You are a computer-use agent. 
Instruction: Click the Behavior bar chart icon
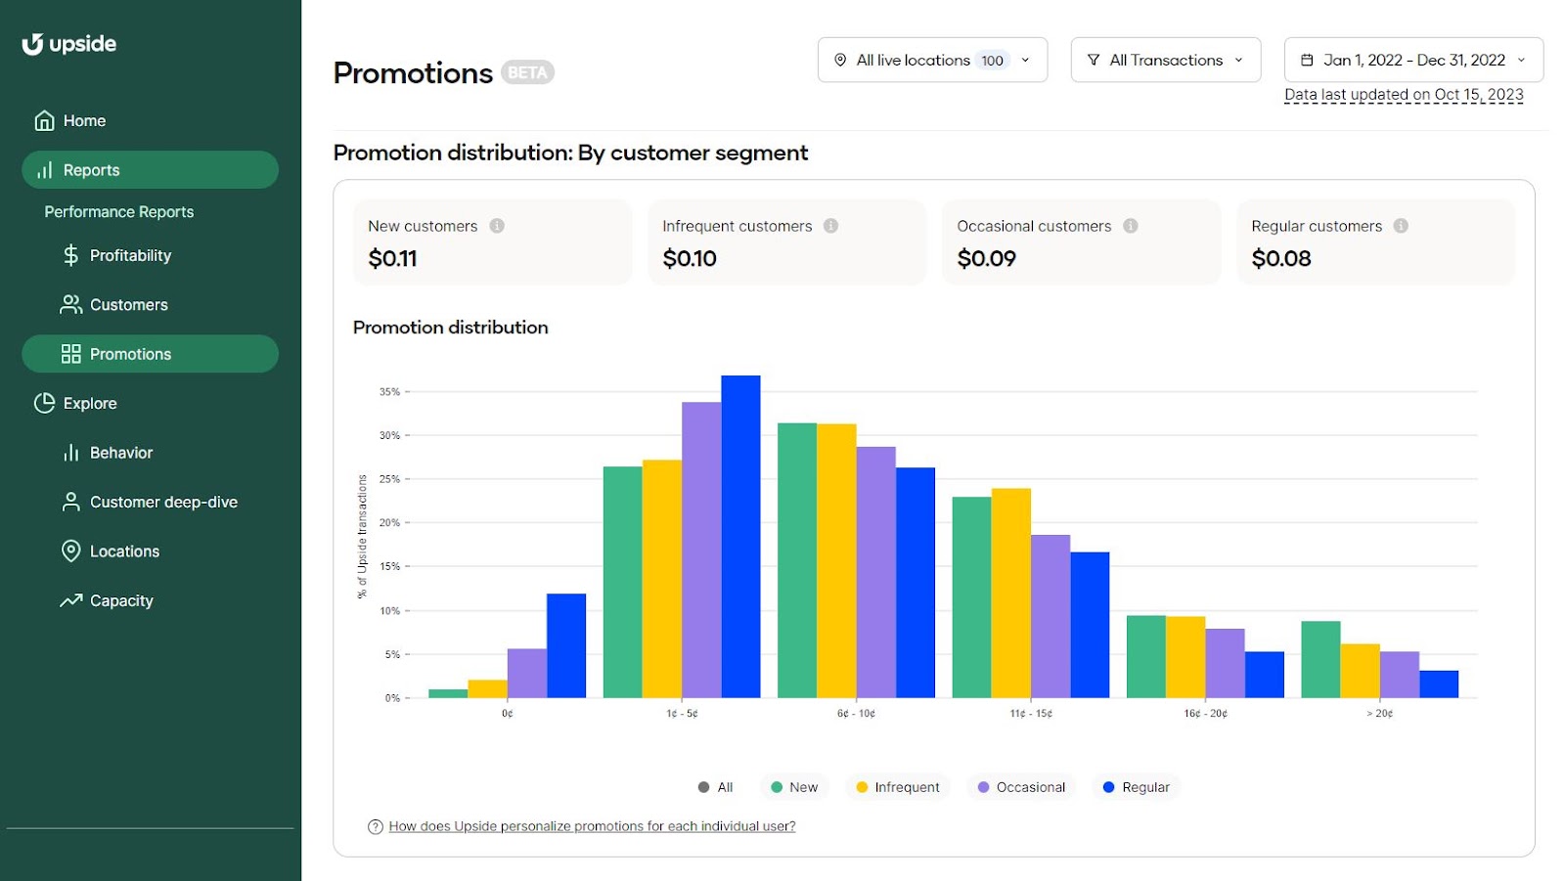click(x=68, y=452)
